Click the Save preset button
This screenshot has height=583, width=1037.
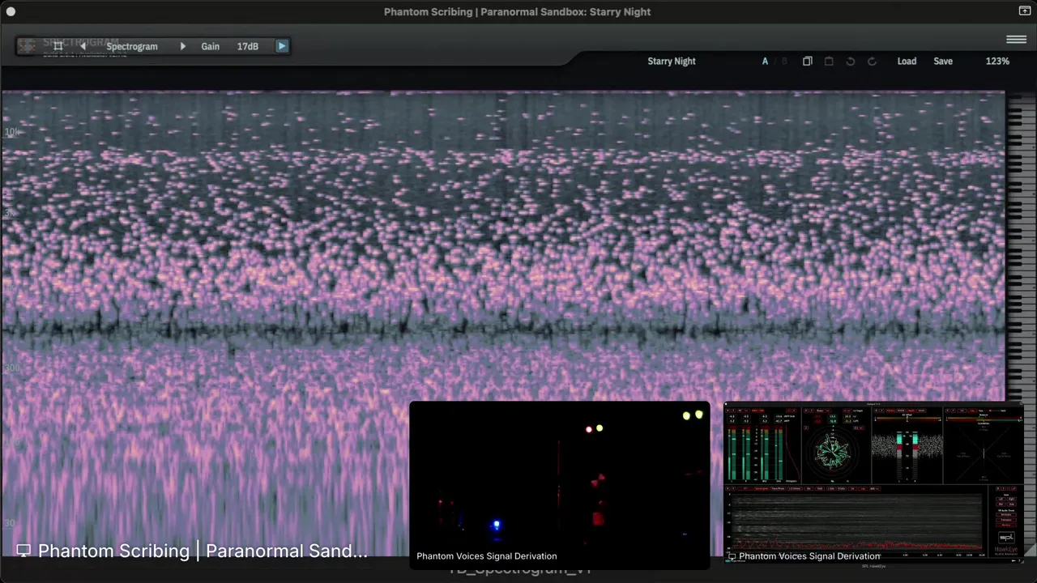pos(943,61)
